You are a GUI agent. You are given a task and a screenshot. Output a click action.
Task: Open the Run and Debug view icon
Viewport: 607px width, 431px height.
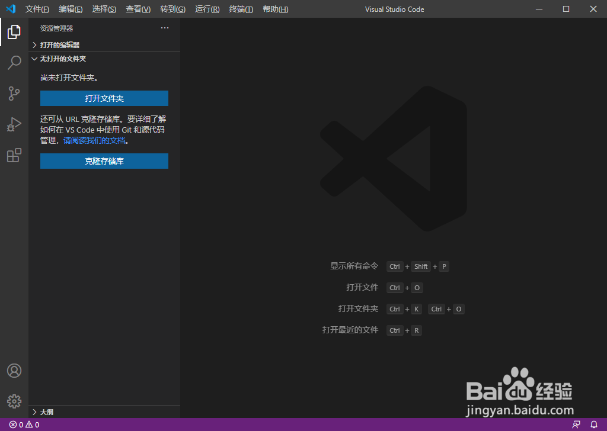[14, 124]
